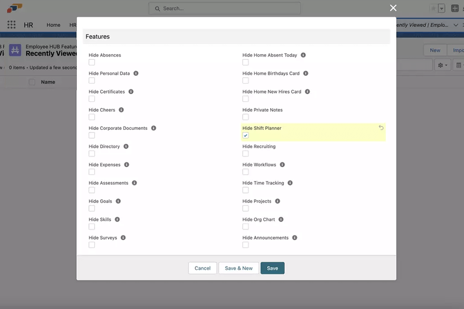The image size is (464, 309).
Task: Show info tooltip for Hide Announcements
Action: (295, 238)
